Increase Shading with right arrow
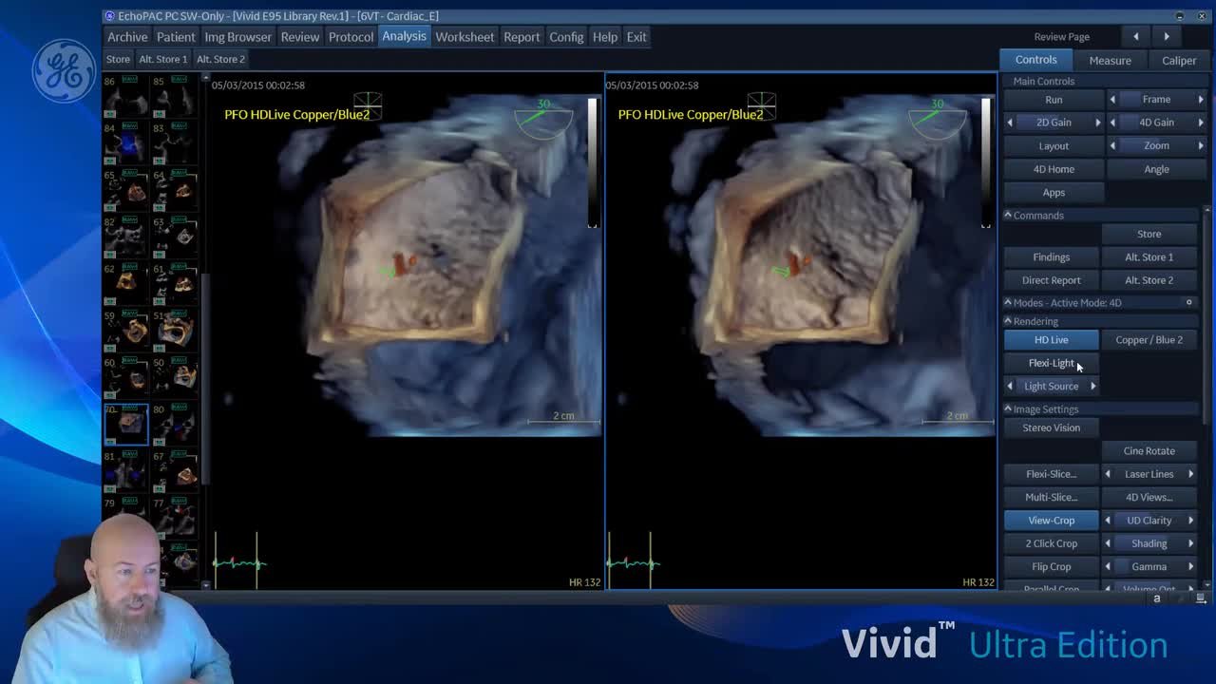The width and height of the screenshot is (1216, 684). tap(1190, 543)
